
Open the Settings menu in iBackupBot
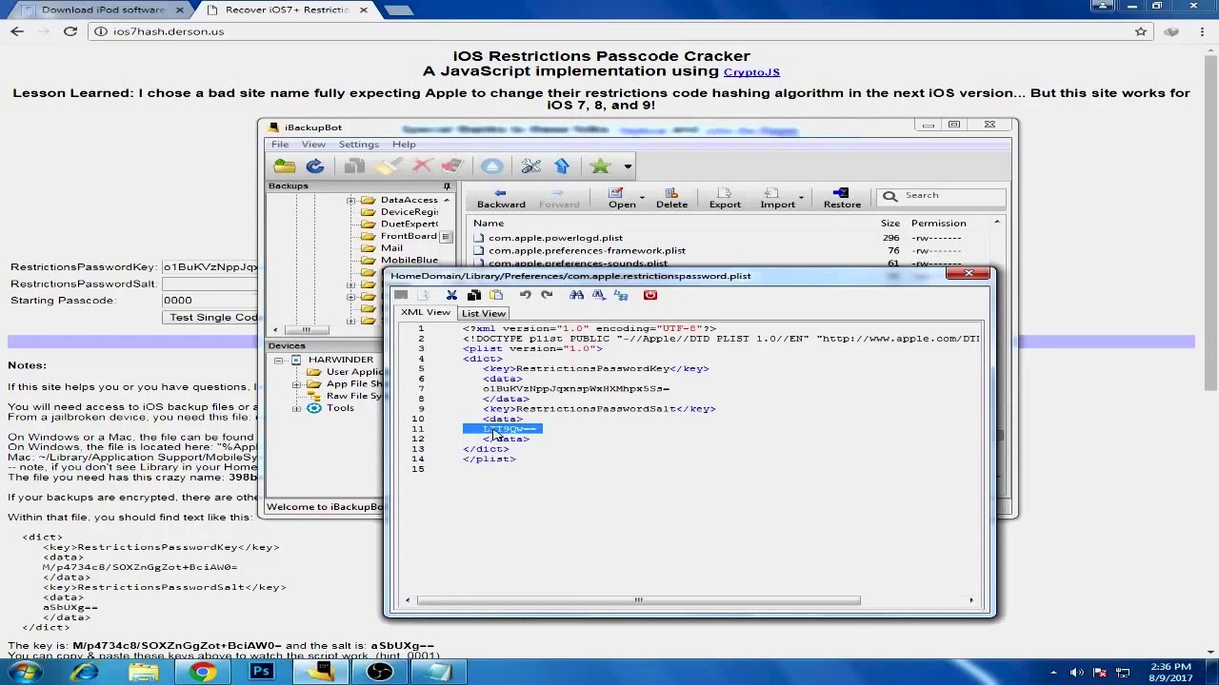tap(359, 145)
